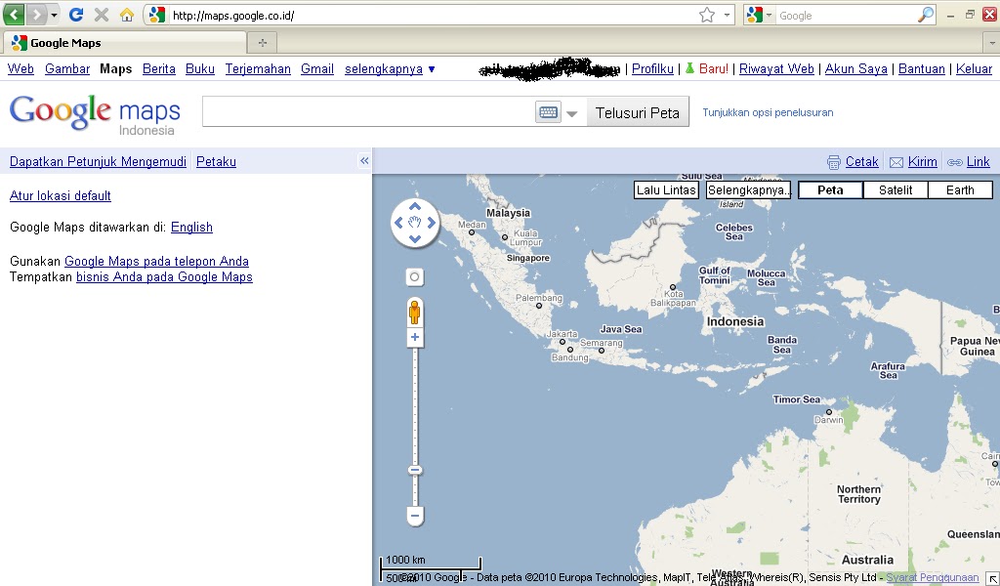The image size is (1000, 586).
Task: Go forward with the browser forward arrow
Action: click(36, 14)
